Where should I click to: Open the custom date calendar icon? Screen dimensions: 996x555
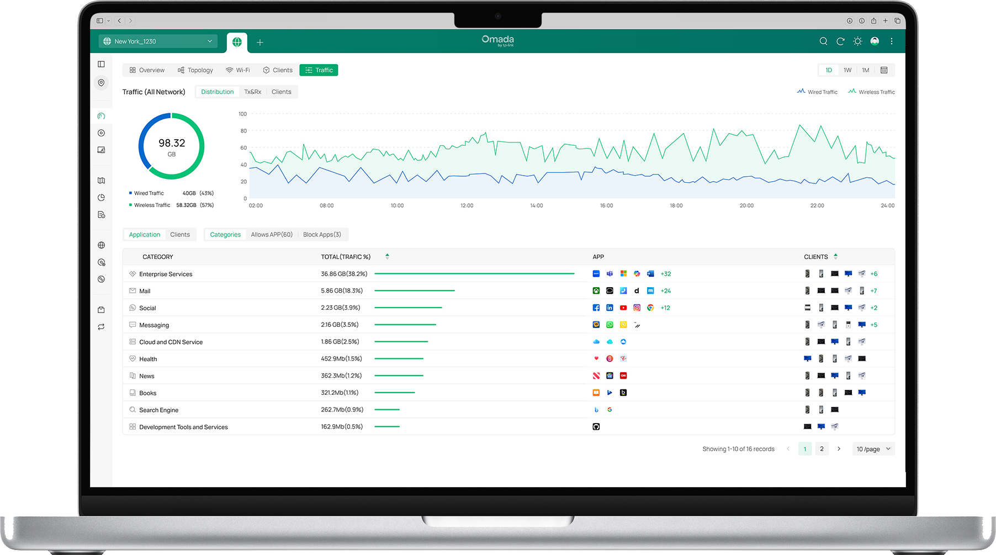coord(884,70)
